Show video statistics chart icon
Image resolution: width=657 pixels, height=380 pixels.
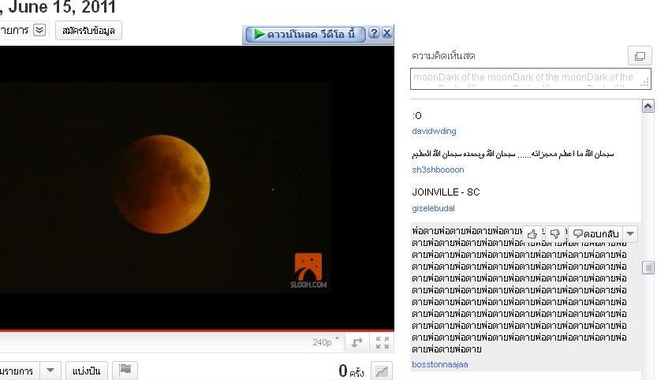pos(381,371)
